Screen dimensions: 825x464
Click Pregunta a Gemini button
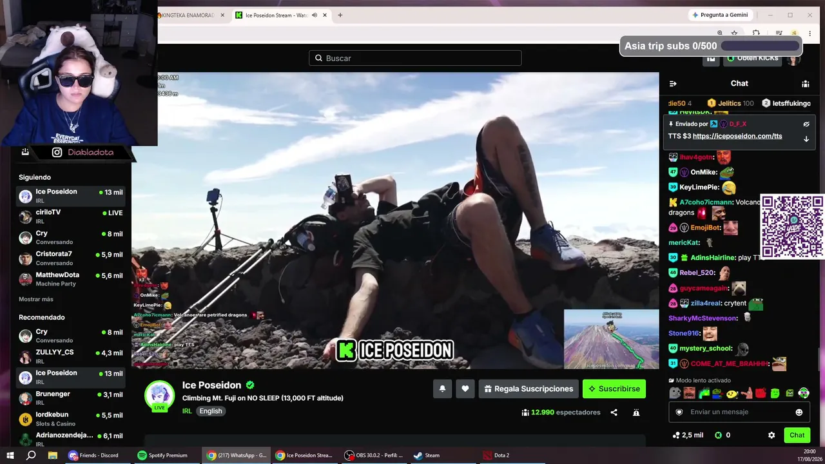[720, 15]
